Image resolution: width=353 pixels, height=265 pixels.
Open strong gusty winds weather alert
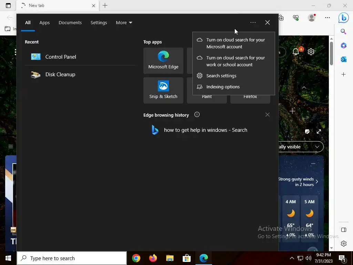tap(298, 181)
